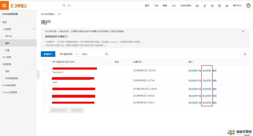The image size is (253, 136).
Task: Focus the user name filter input
Action: (92, 54)
